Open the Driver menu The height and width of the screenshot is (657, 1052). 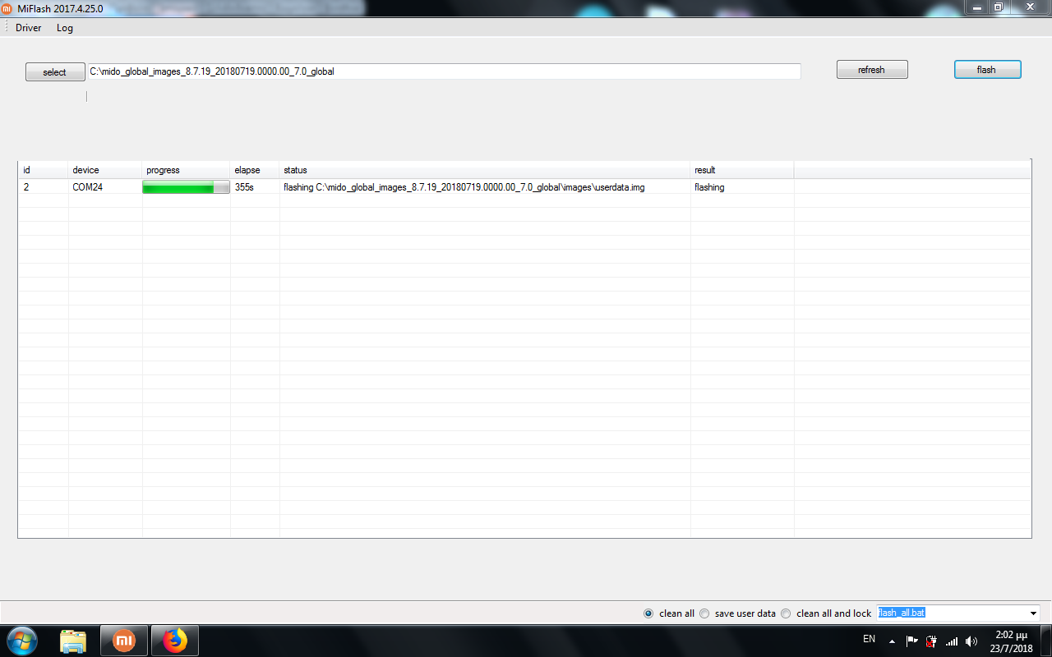[x=28, y=28]
